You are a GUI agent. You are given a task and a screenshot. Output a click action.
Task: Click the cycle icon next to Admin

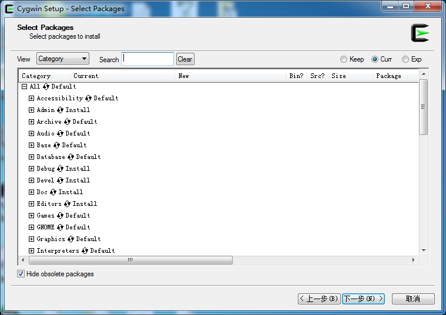click(60, 110)
